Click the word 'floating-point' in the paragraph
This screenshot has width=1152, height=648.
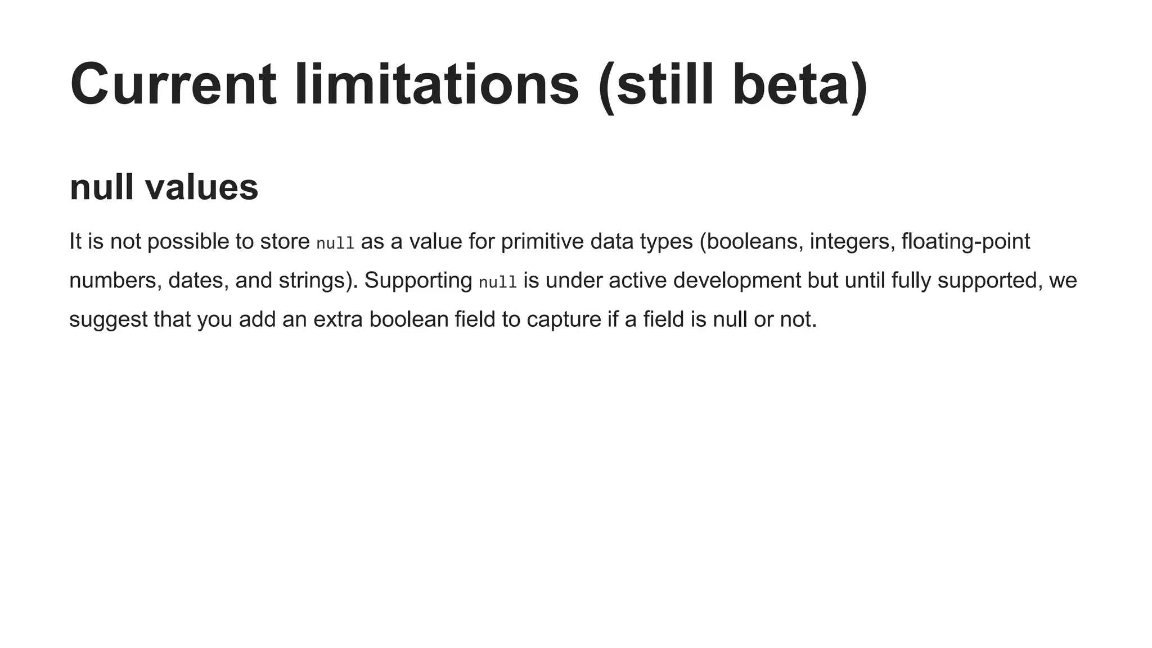pyautogui.click(x=965, y=241)
